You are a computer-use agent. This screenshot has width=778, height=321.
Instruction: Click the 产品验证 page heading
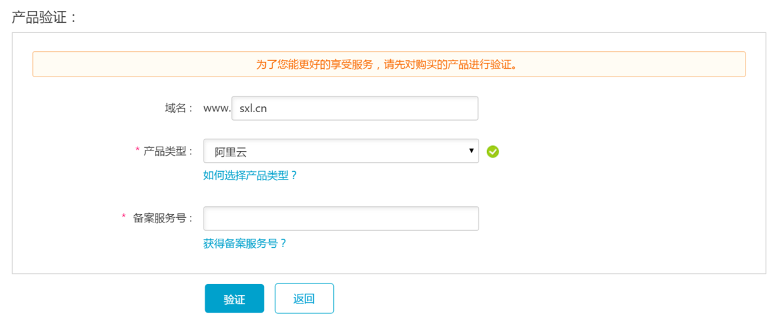click(x=45, y=18)
